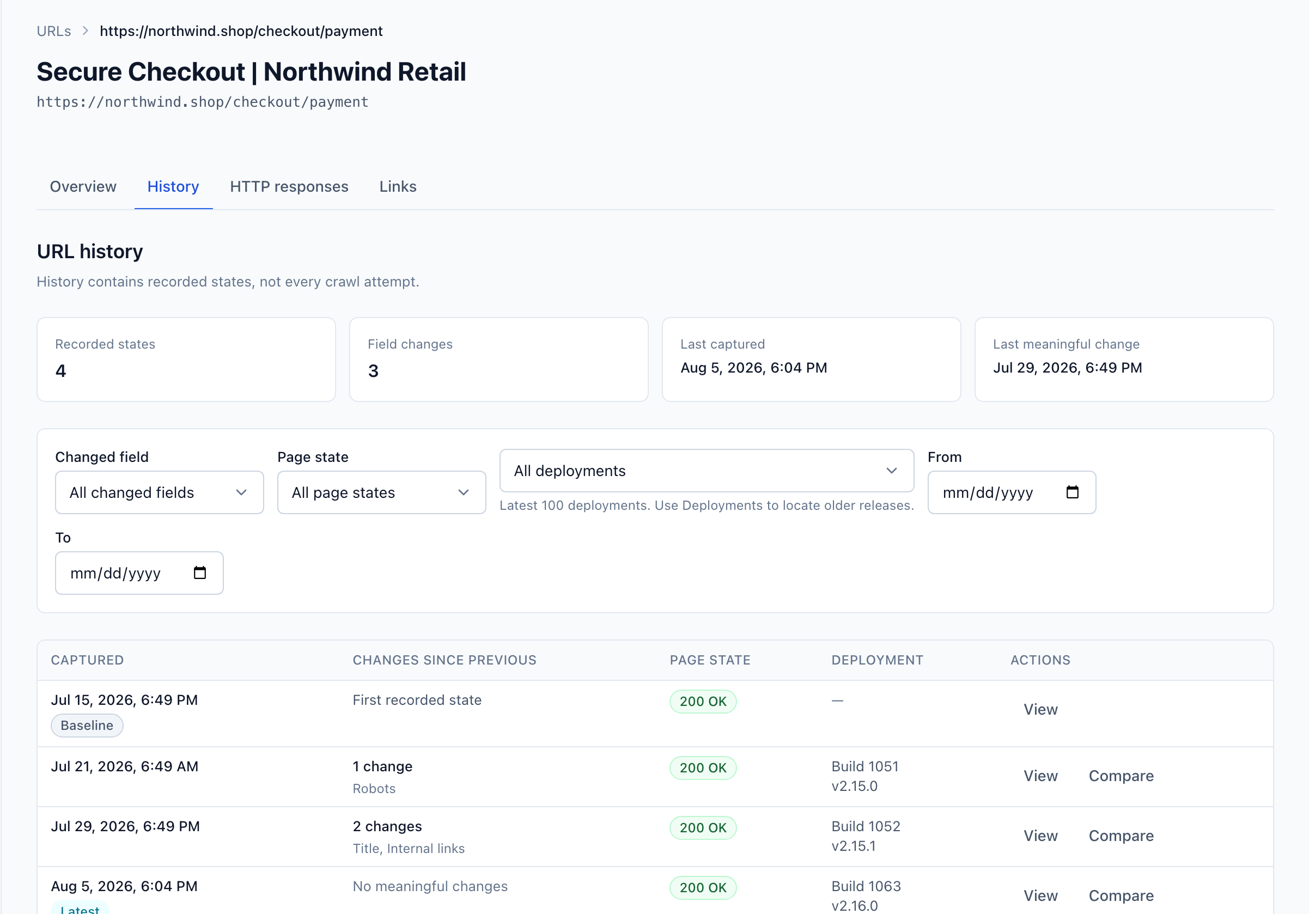This screenshot has height=914, width=1309.
Task: Expand the All changed fields dropdown
Action: pyautogui.click(x=159, y=492)
